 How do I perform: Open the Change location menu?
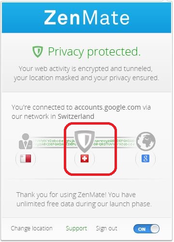[x=31, y=228]
